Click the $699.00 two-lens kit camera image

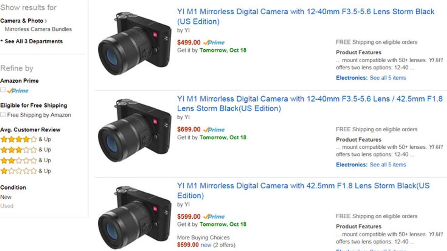(x=134, y=130)
